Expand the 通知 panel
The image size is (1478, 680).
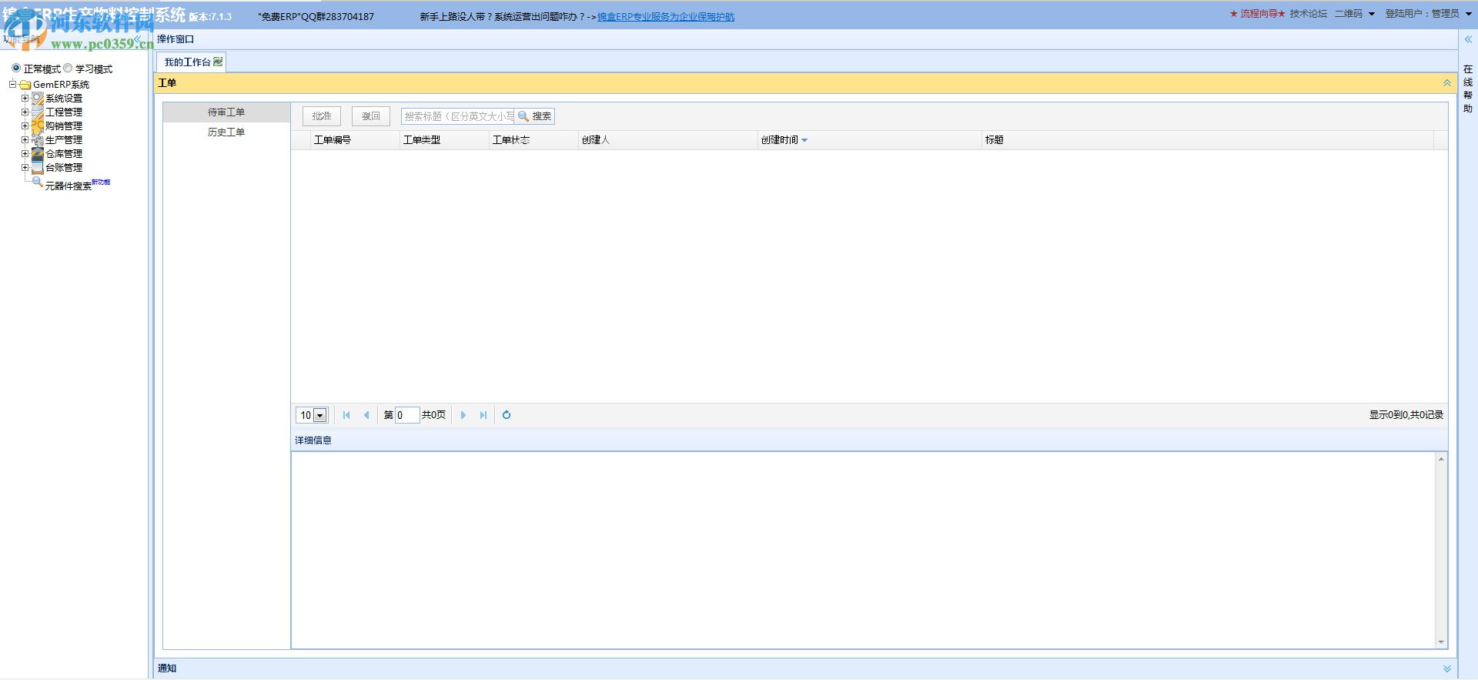[x=1447, y=668]
